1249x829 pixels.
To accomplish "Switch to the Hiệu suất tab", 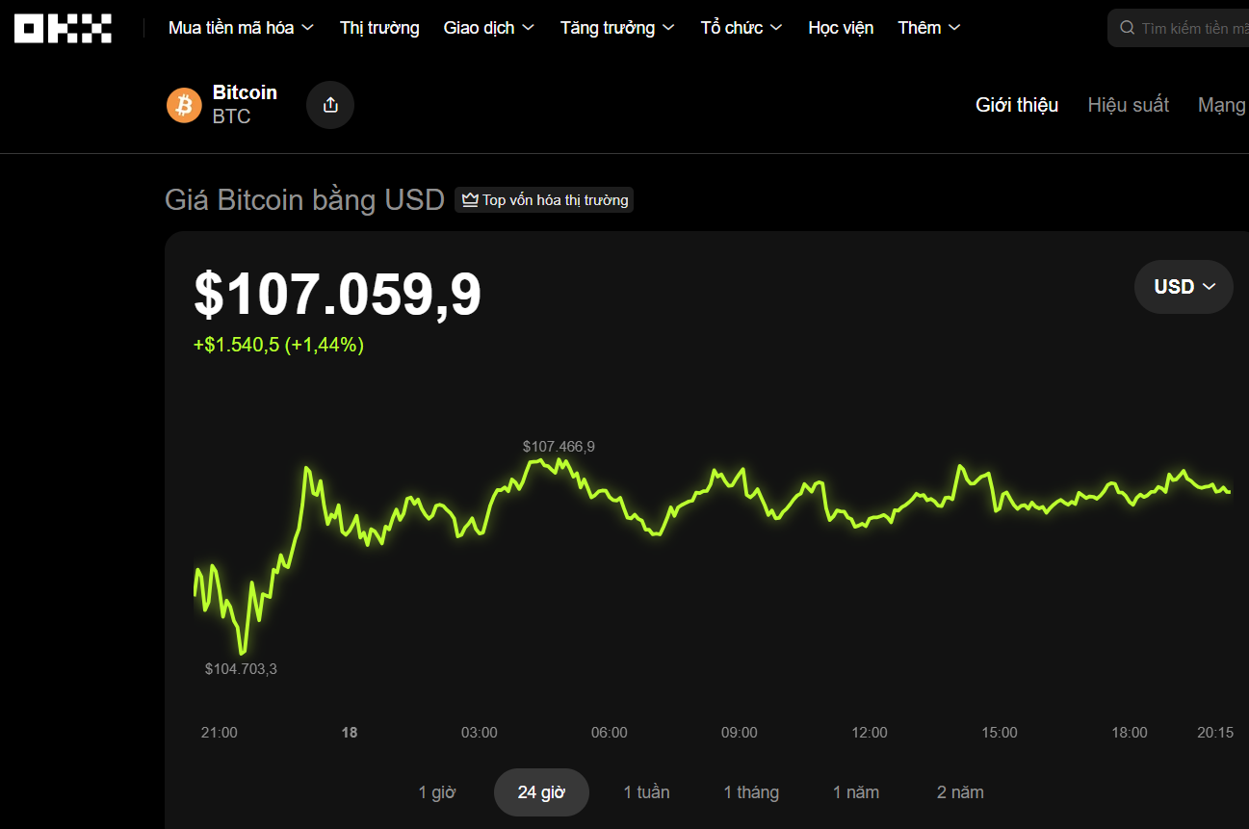I will pyautogui.click(x=1128, y=105).
